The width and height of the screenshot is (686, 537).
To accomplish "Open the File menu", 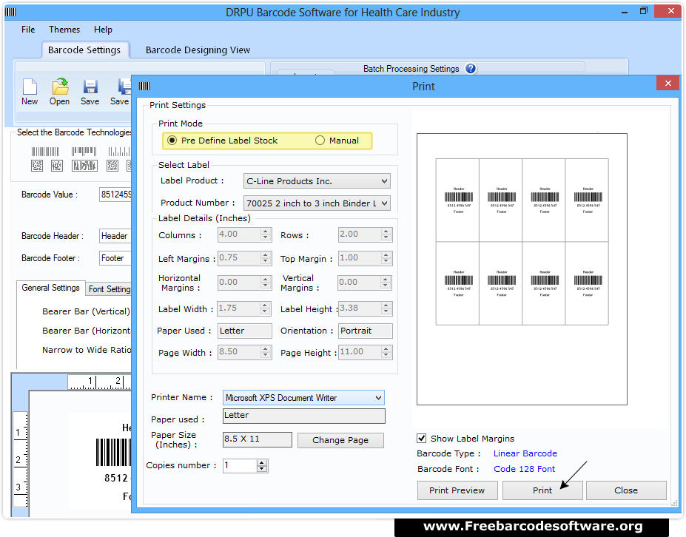I will click(x=28, y=30).
